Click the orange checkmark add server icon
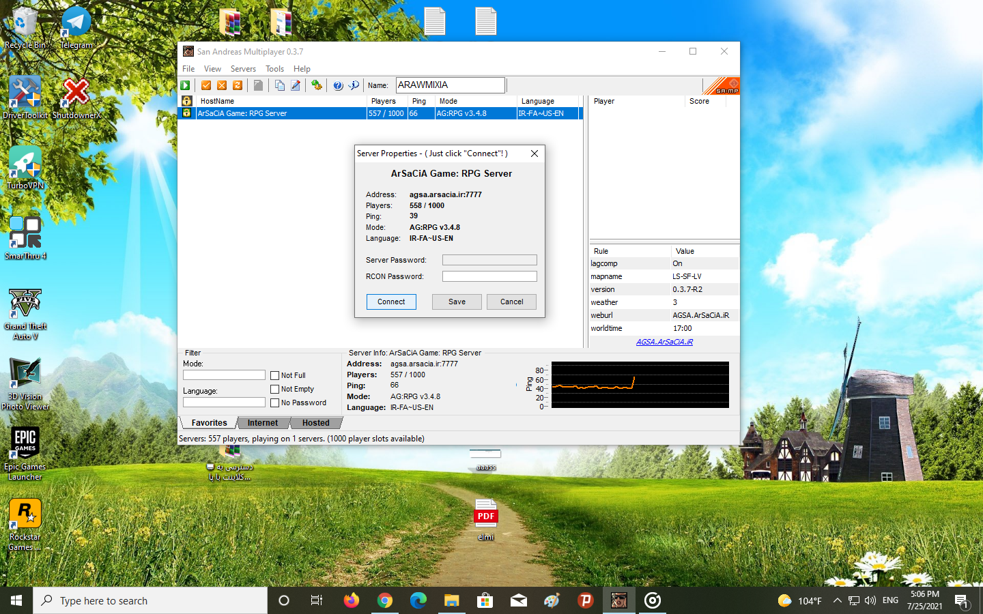The height and width of the screenshot is (614, 983). tap(206, 85)
